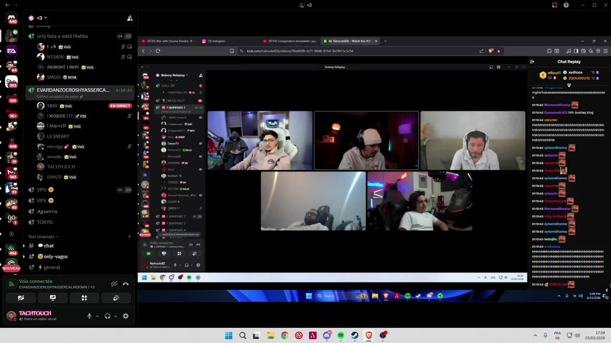This screenshot has height=343, width=611.
Task: Join voice channel only lista a weld l9ahba
Action: (x=80, y=36)
